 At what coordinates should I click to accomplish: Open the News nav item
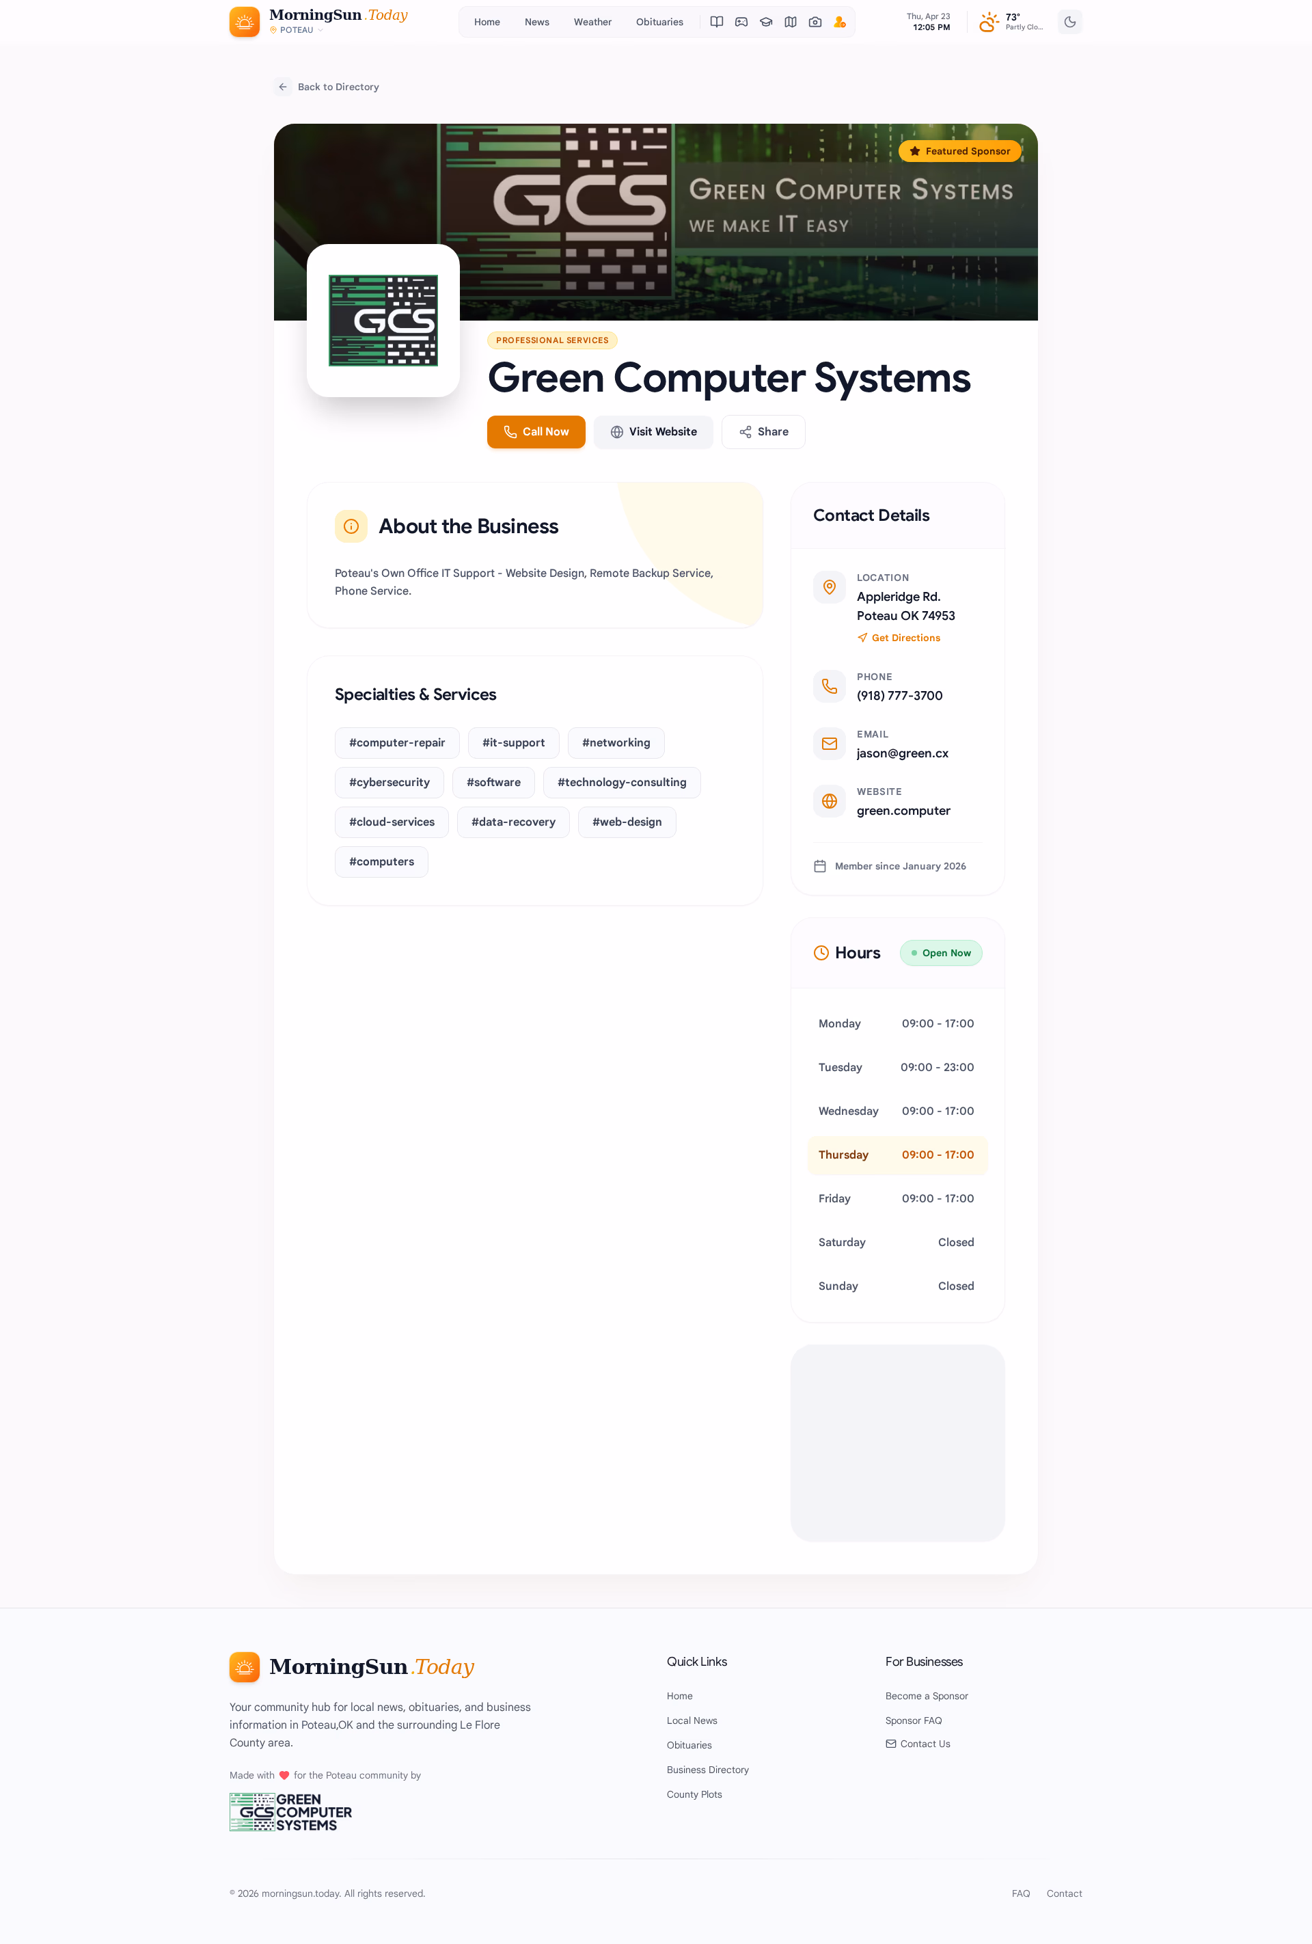[537, 22]
